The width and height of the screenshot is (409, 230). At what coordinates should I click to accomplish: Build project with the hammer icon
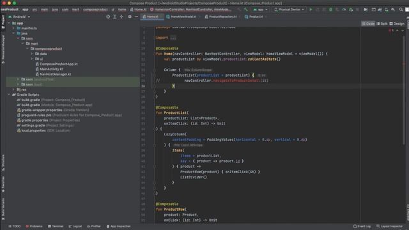(245, 10)
